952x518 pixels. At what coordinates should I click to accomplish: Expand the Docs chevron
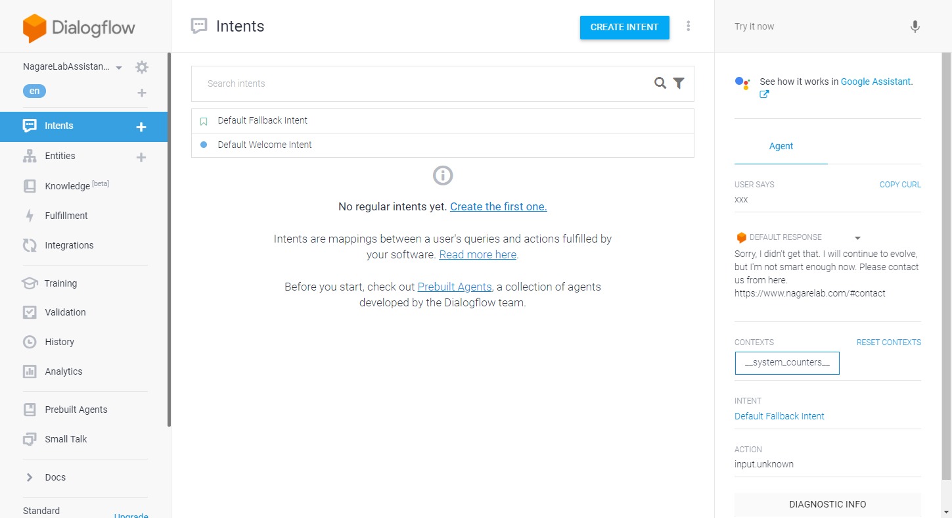click(x=29, y=477)
